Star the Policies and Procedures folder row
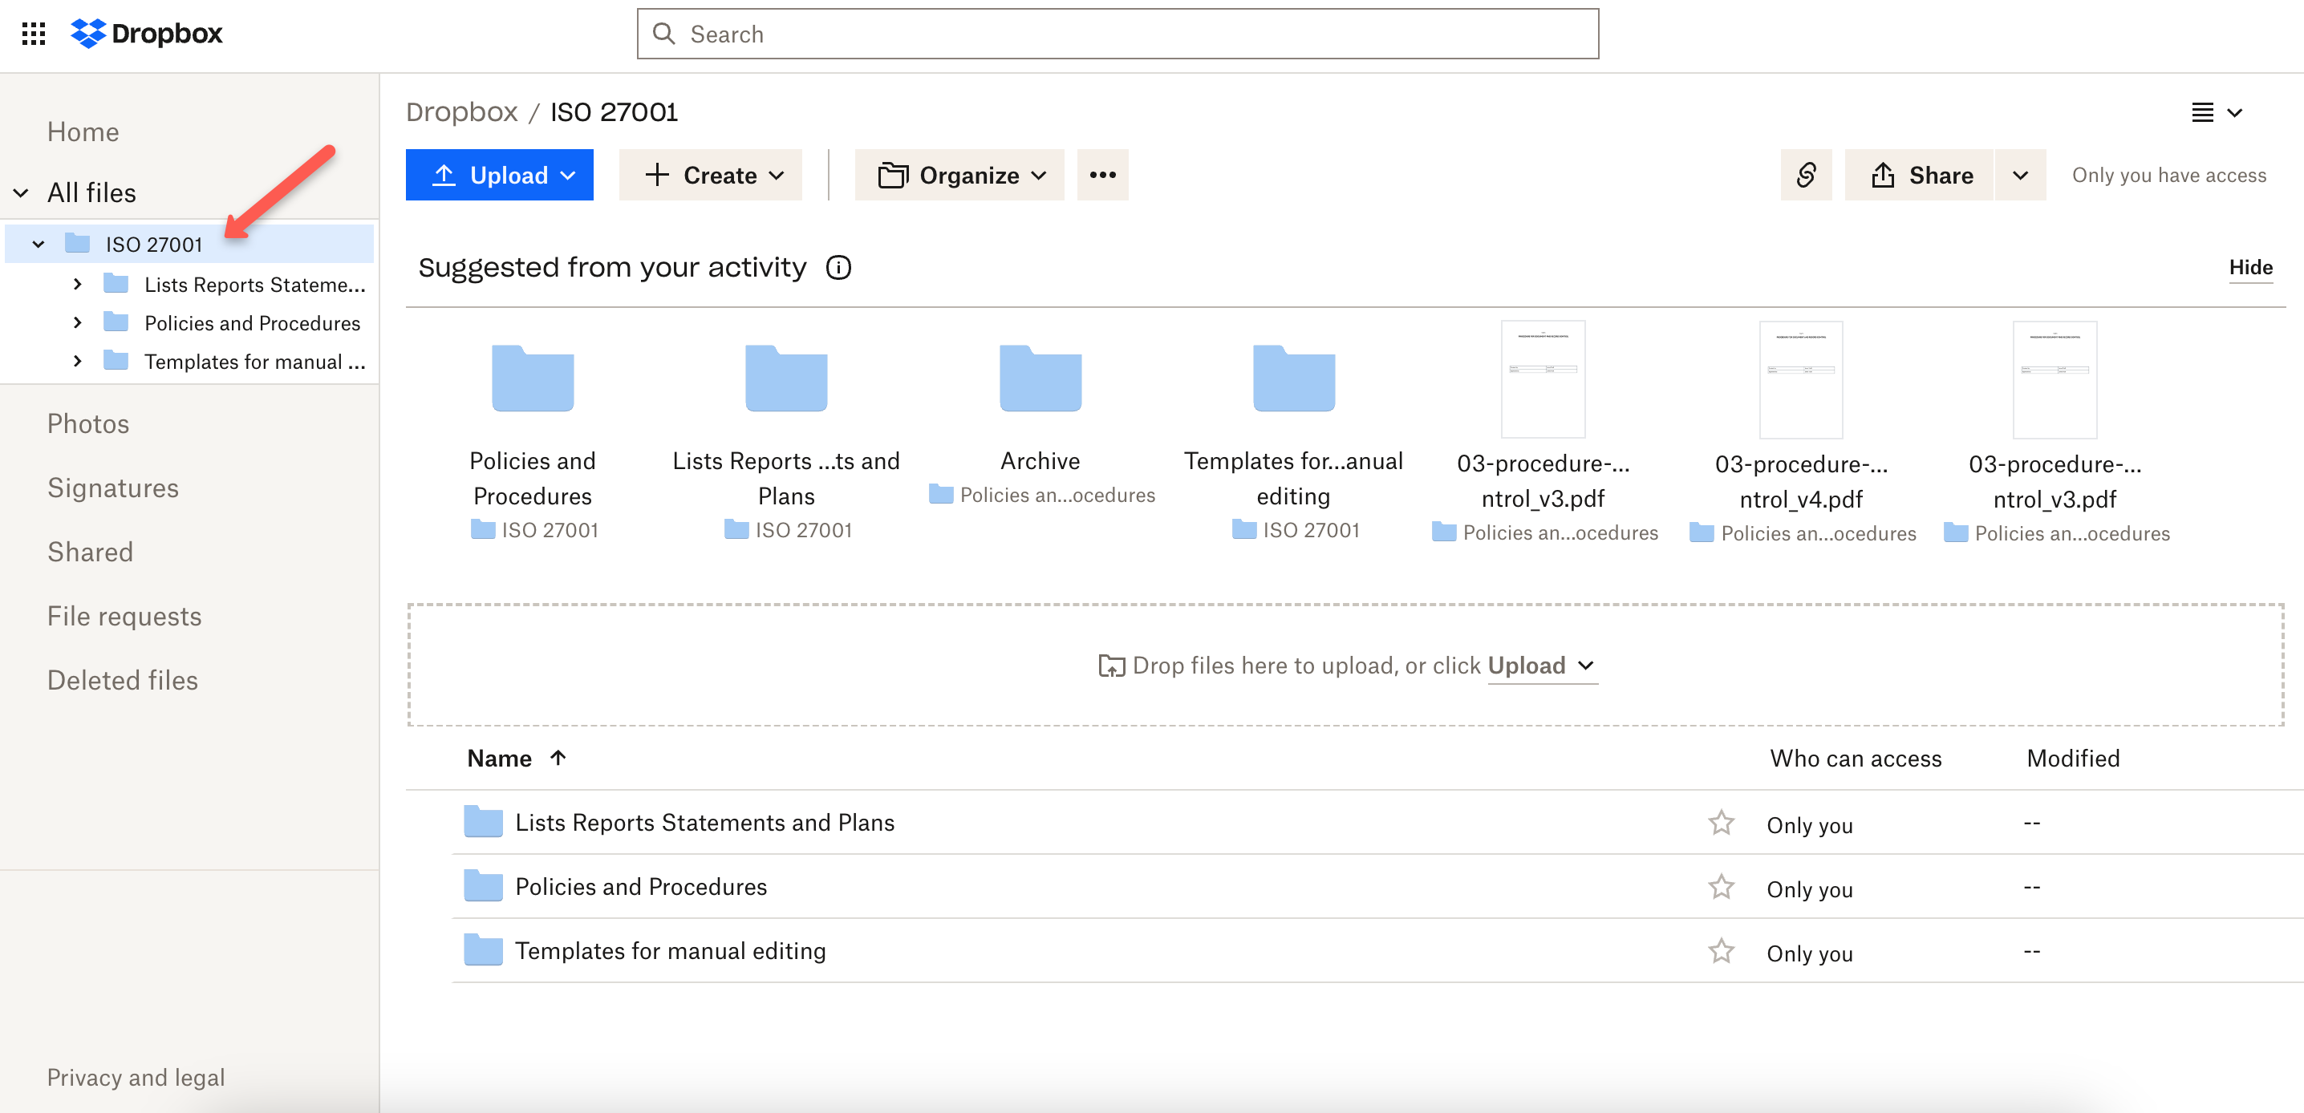 [x=1722, y=886]
